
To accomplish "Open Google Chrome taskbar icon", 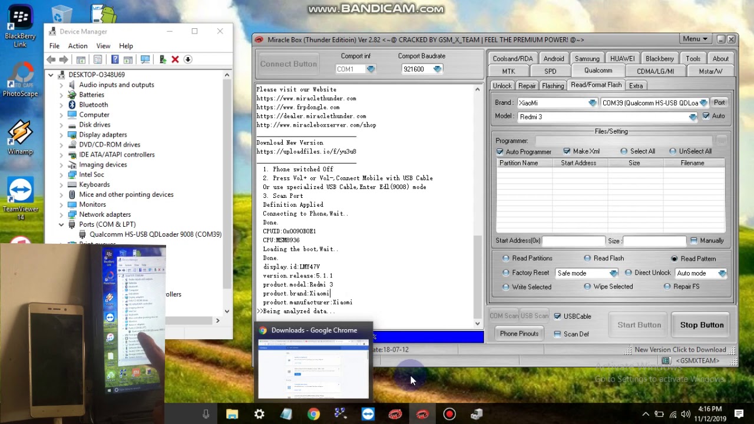I will 313,415.
